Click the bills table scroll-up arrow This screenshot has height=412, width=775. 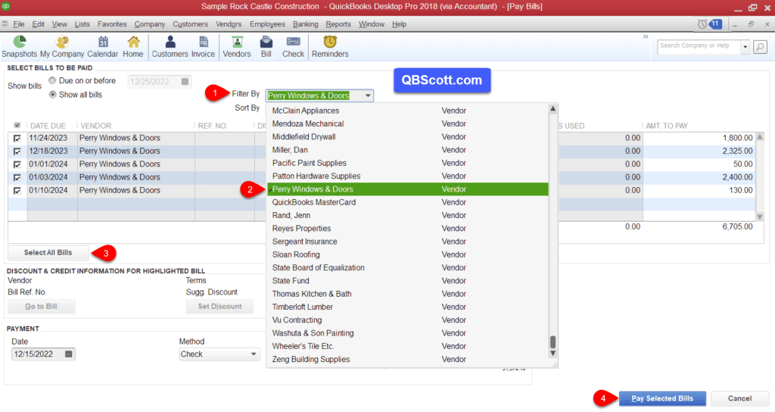coord(760,136)
